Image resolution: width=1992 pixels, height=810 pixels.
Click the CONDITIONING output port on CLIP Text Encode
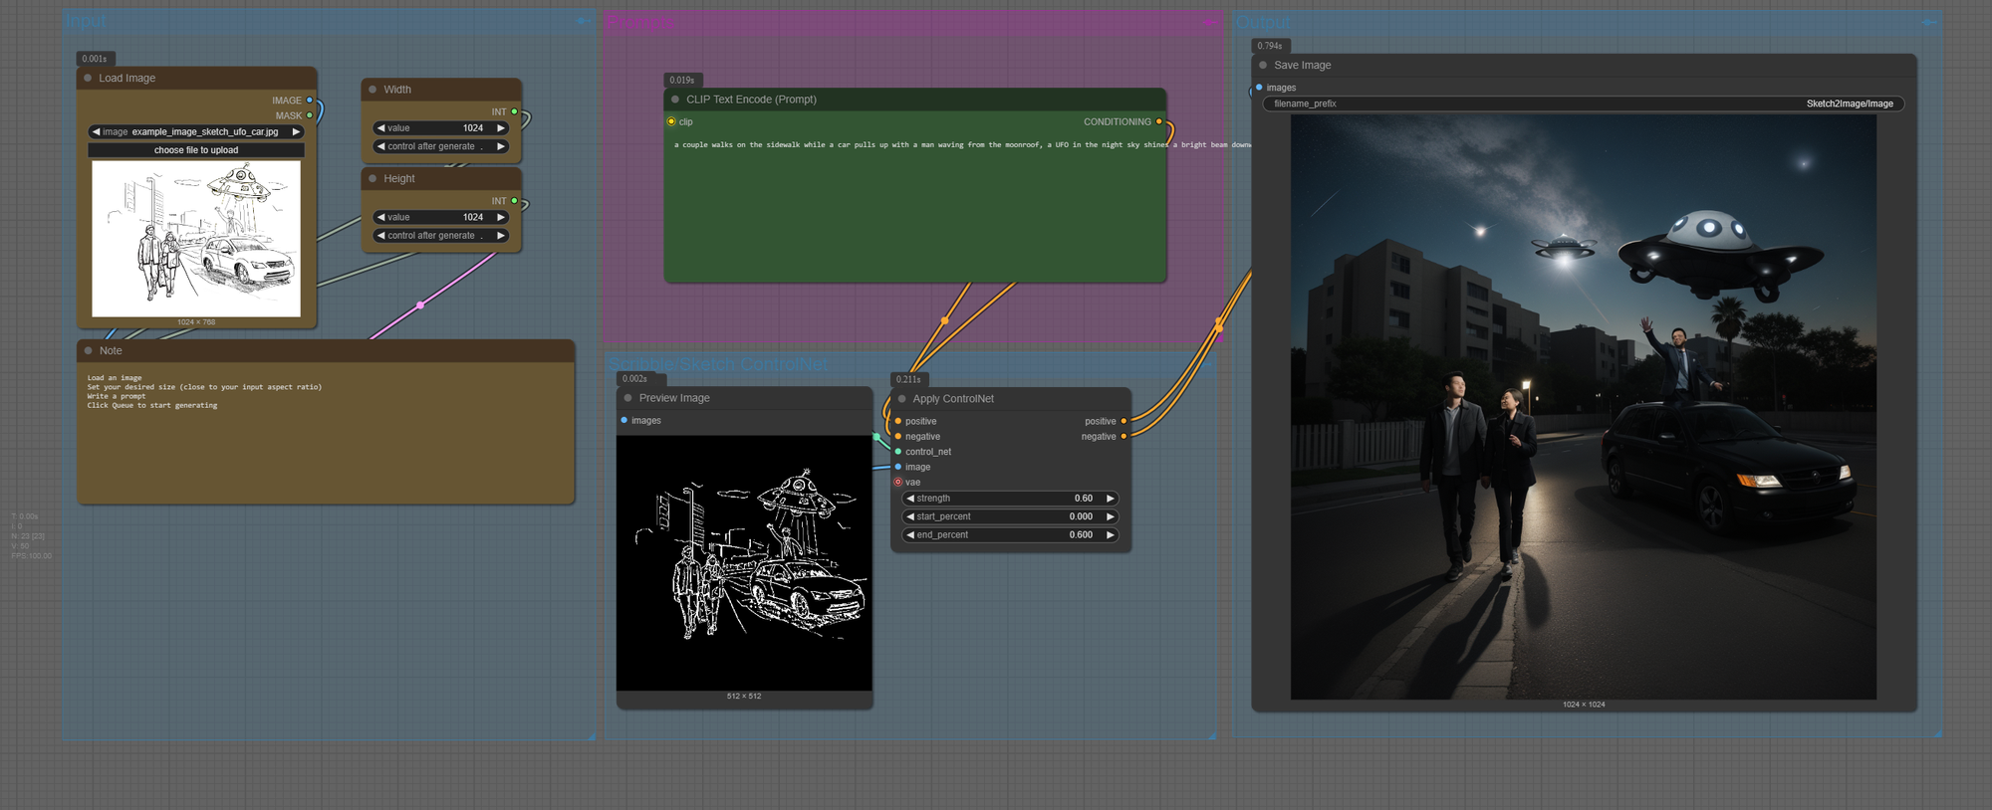pos(1158,122)
